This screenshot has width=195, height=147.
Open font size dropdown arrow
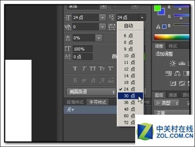[103, 17]
